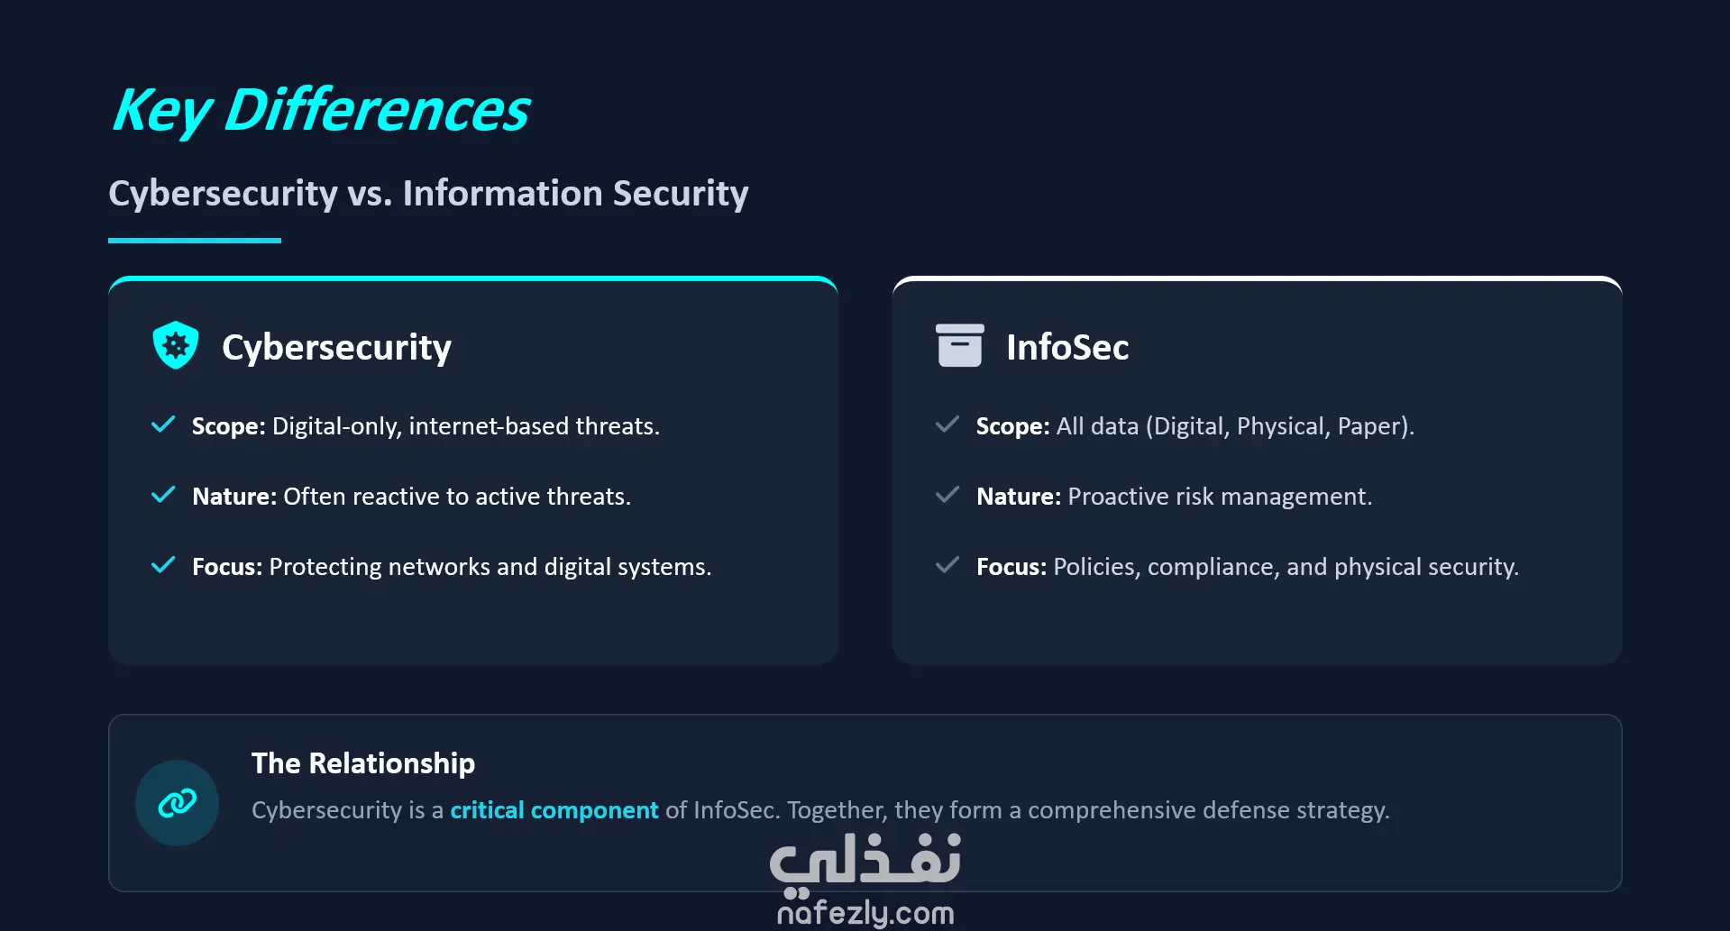
Task: Click the checkmark beside InfoSec Focus
Action: point(947,566)
